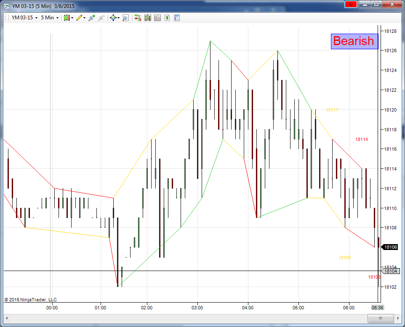Click the candlestick chart style icon
This screenshot has width=405, height=327.
tap(67, 18)
